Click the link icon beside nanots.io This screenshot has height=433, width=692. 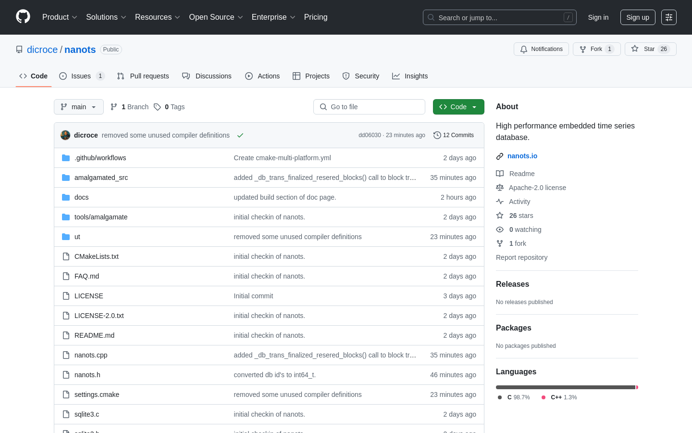(500, 156)
